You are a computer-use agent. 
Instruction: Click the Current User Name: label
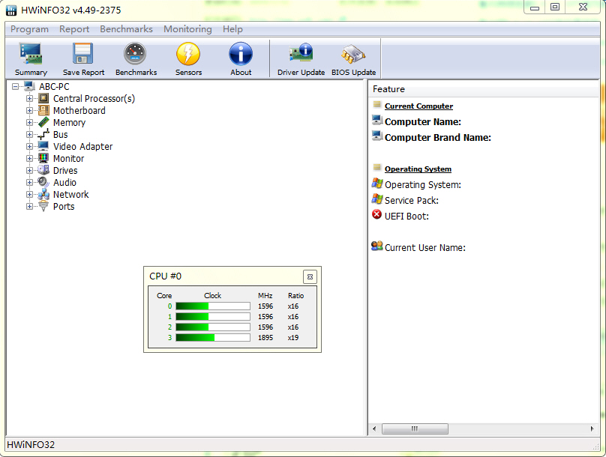[x=425, y=248]
